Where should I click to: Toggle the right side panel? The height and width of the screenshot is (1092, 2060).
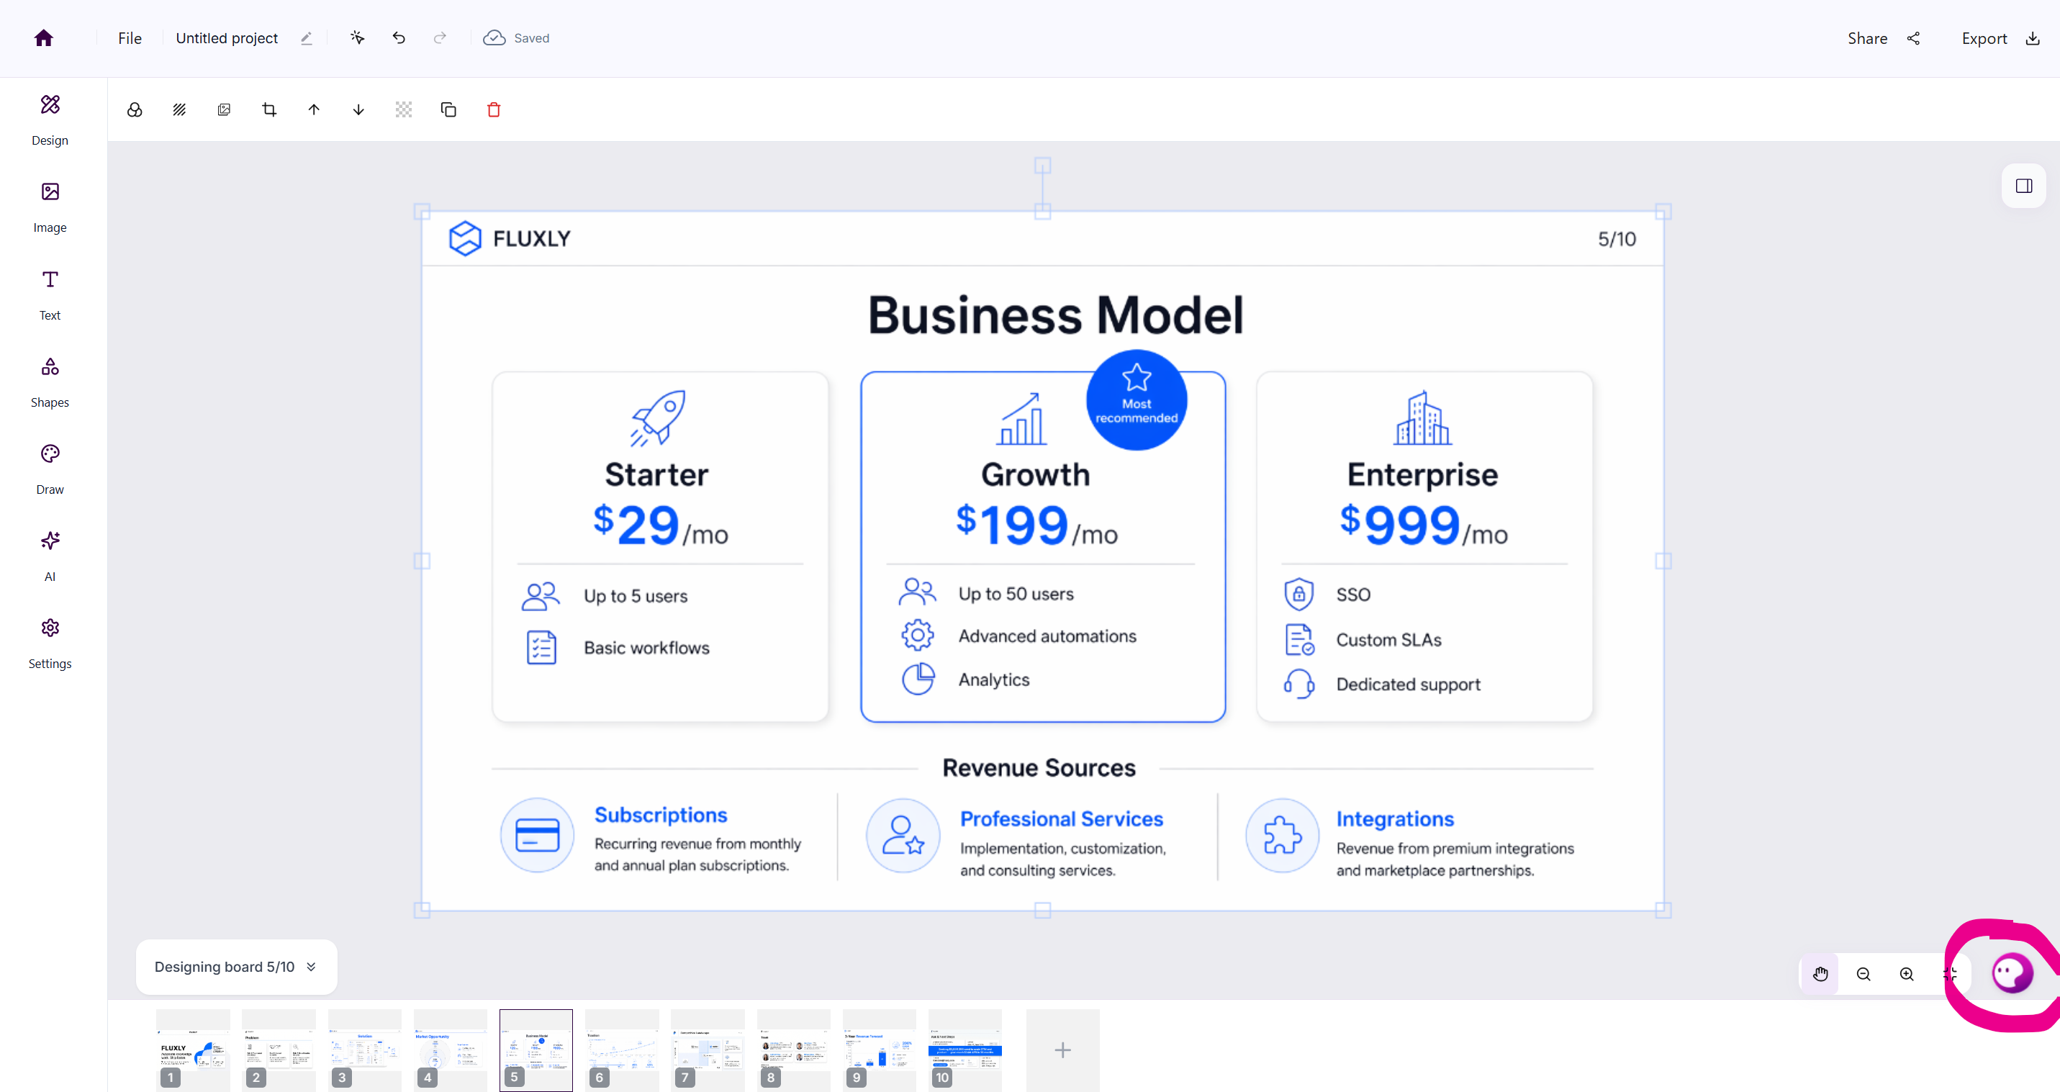coord(2024,186)
